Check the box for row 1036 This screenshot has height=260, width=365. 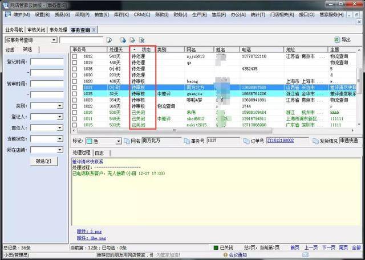pos(74,69)
